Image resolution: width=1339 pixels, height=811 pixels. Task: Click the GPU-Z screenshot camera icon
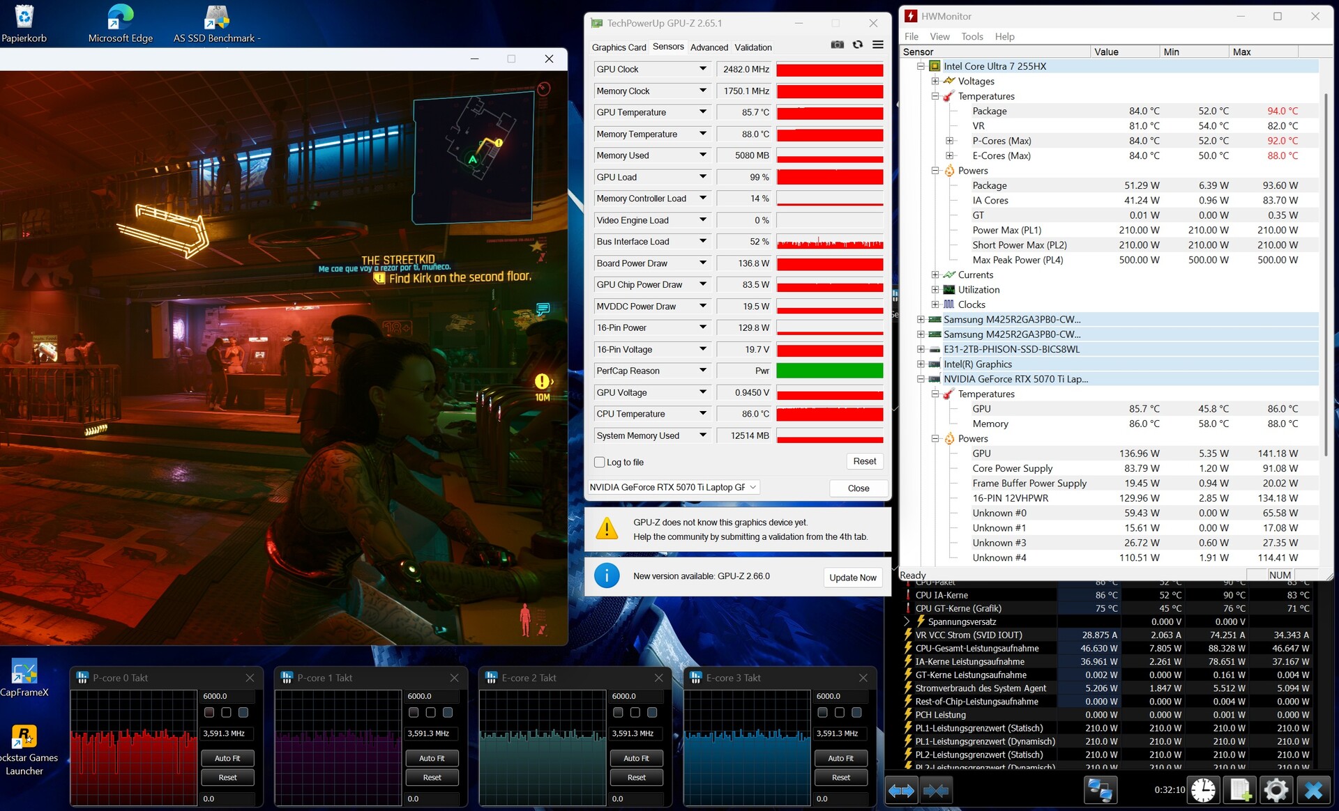[837, 45]
